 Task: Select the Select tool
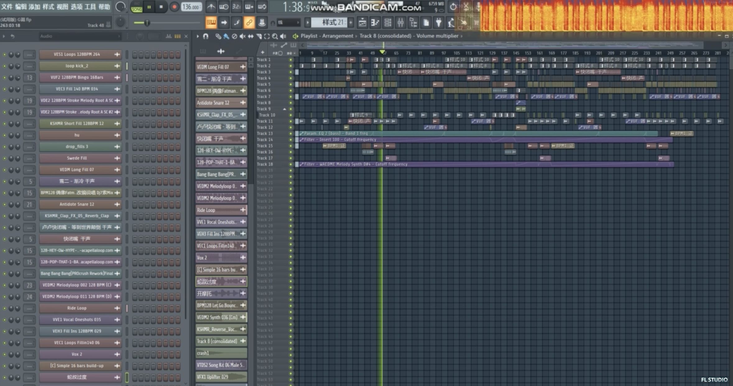tap(267, 36)
